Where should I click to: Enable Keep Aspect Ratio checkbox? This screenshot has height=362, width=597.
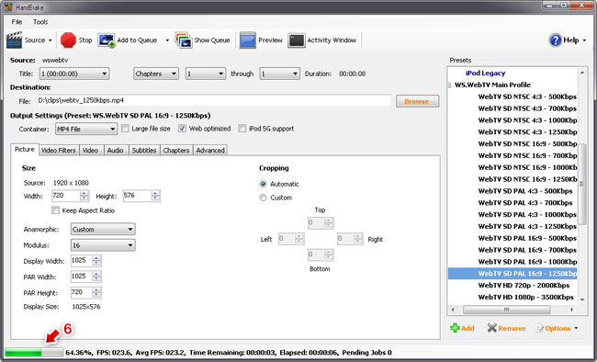(56, 210)
